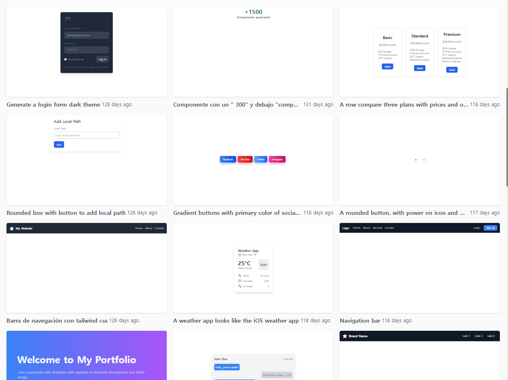Open Contact in the Logo navbar

pos(390,228)
